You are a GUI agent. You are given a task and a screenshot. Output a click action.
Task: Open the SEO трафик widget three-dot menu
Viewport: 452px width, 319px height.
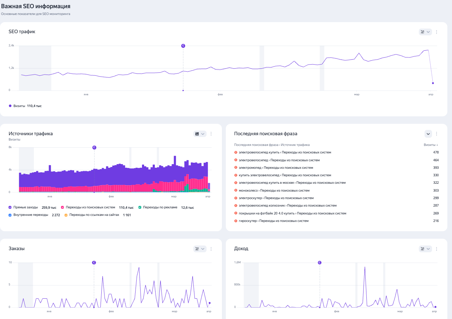[436, 32]
